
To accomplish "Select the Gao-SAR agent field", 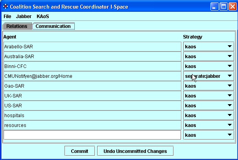I will [92, 86].
